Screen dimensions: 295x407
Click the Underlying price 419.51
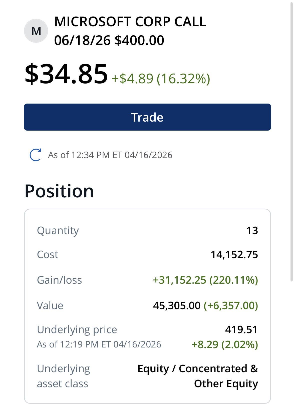241,329
